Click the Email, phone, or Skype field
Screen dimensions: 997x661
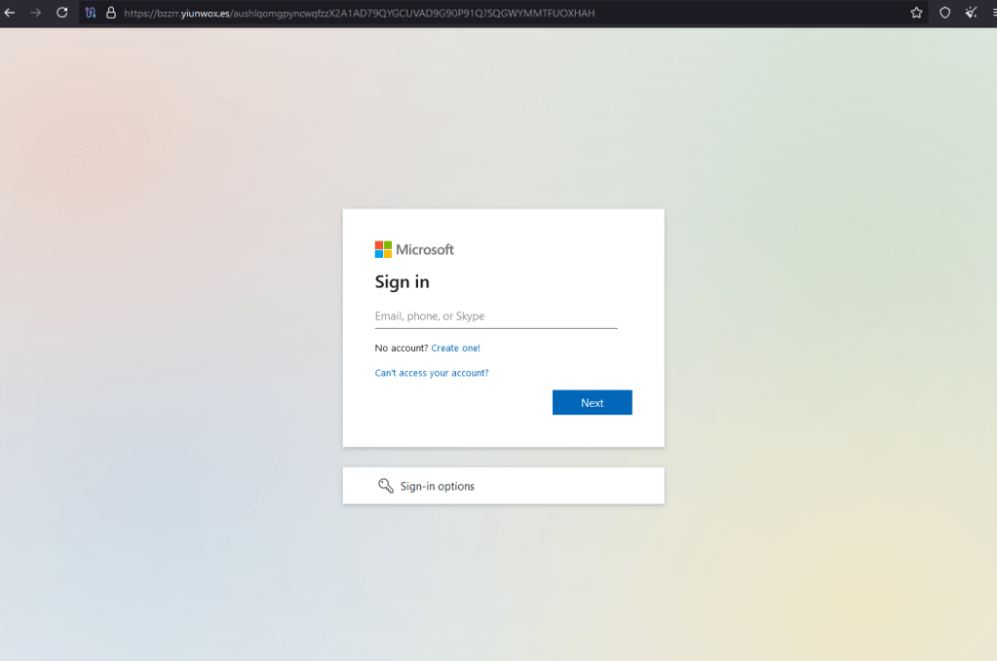coord(495,316)
